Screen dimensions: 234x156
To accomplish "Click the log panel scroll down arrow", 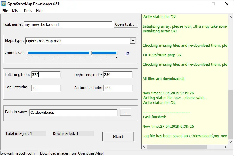I will [230, 142].
